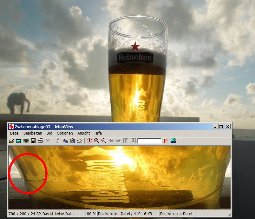Paste from clipboard using the paste icon
Viewport: 255px width, 219px height.
click(x=72, y=141)
